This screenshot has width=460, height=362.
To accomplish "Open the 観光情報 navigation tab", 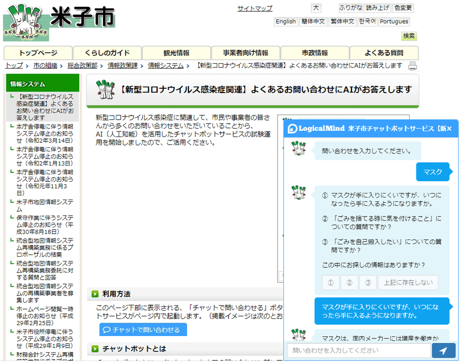I will tap(176, 53).
